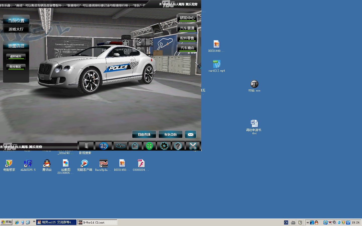This screenshot has height=226, width=362.
Task: Click the blue square V tray icon
Action: (x=348, y=222)
